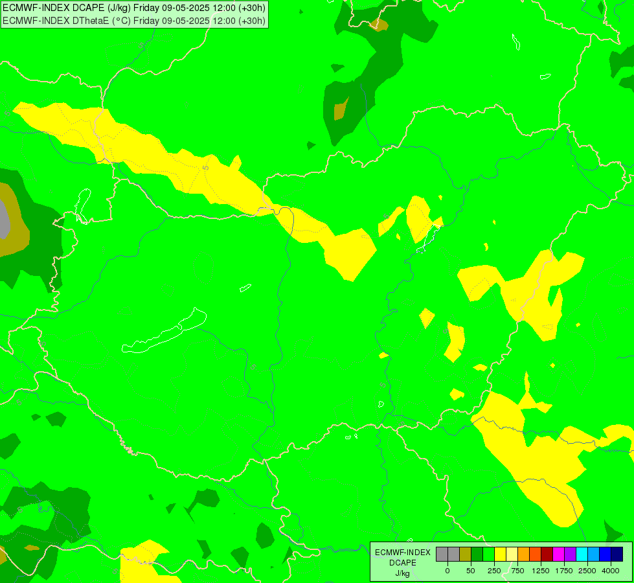
Task: Pick the amber orange legend swatch
Action: 524,554
